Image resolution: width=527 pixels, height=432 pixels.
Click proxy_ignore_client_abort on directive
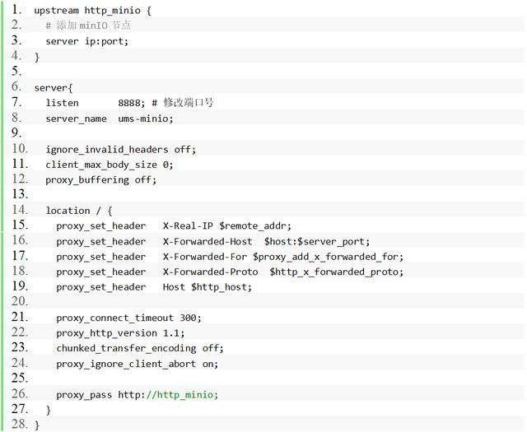(138, 364)
